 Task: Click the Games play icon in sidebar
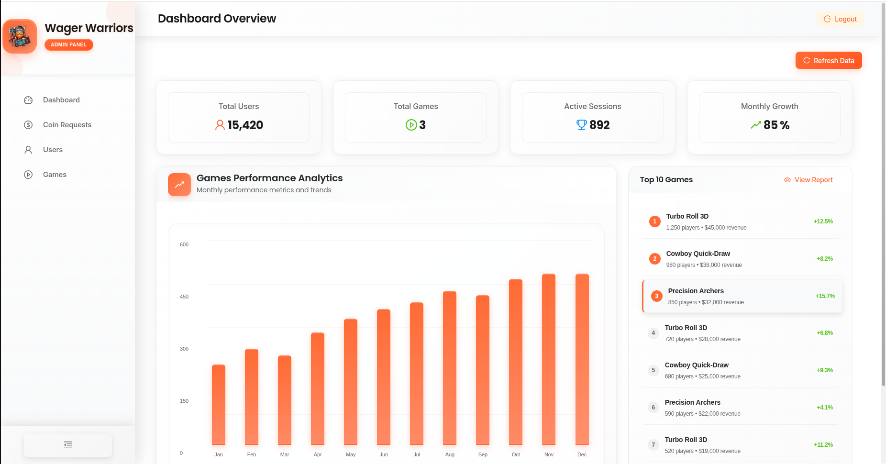click(28, 175)
